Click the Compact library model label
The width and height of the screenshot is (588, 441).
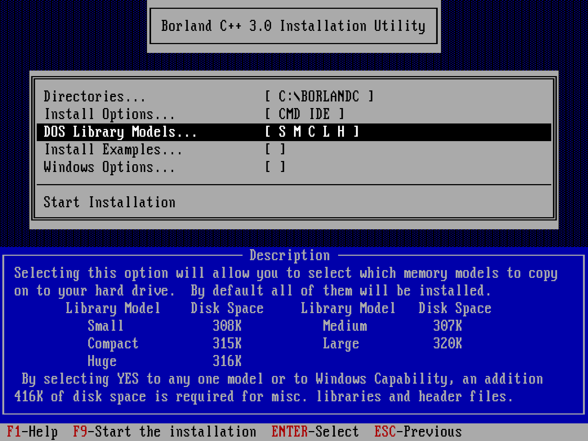pyautogui.click(x=113, y=343)
